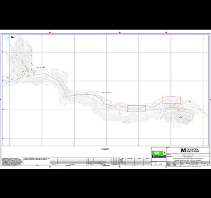Click the middle red triangle on the top border
Viewport: 211px width, 198px height.
click(x=120, y=32)
